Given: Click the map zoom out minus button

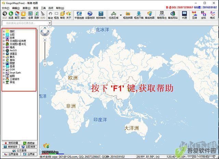Looking at the screenshot, I should (45, 64).
